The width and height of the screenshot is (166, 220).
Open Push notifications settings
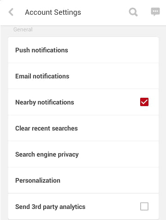click(83, 50)
